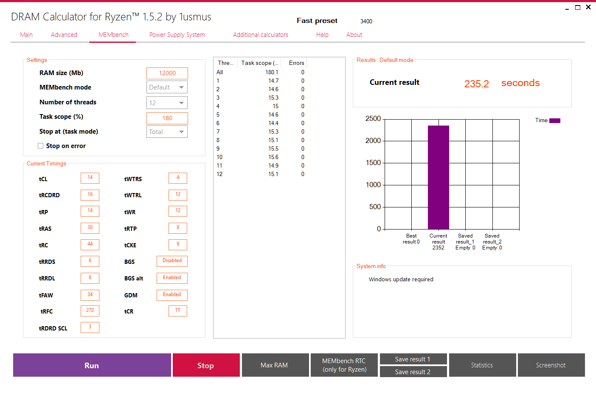Select the tCR value box showing 1T
This screenshot has width=596, height=403.
point(178,311)
